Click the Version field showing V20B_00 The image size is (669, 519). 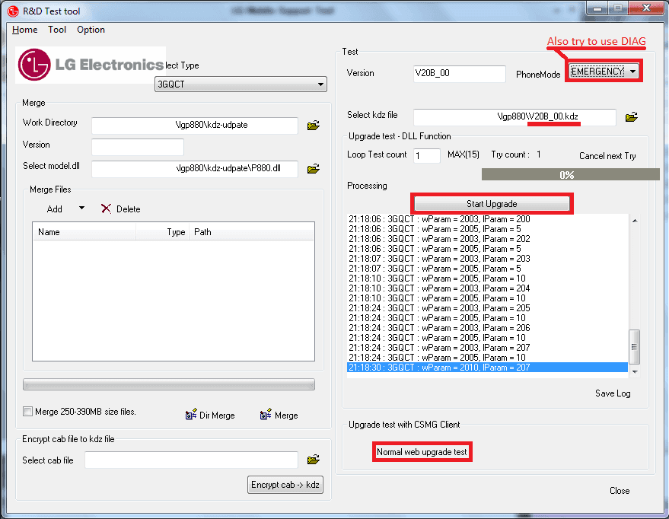[459, 73]
